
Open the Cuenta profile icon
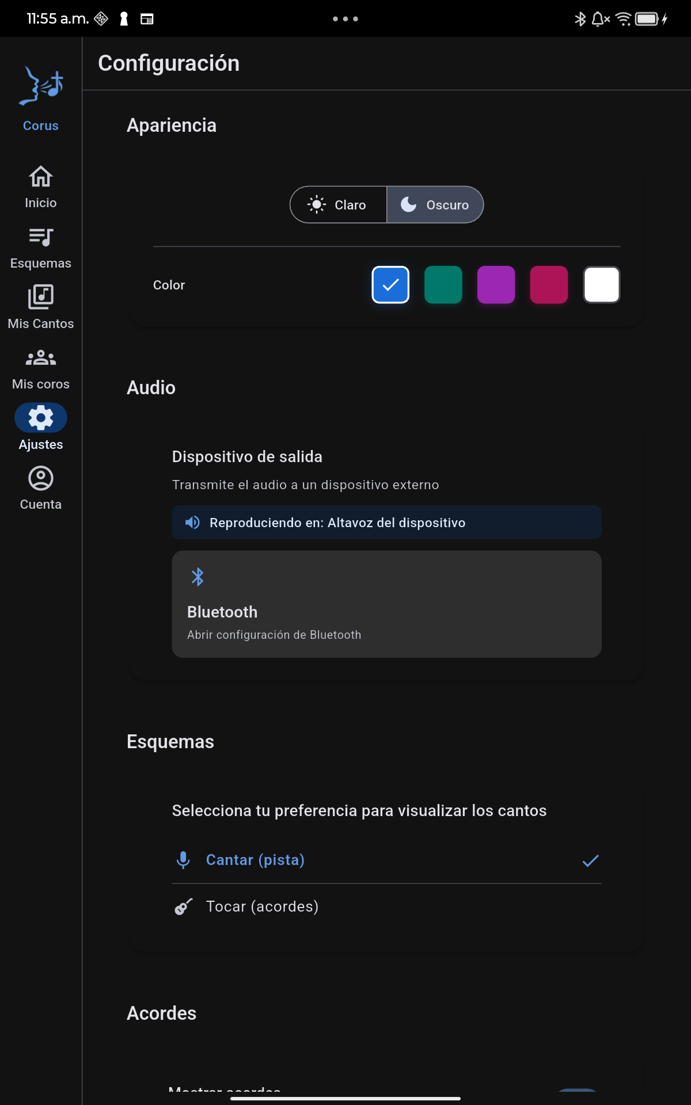40,478
